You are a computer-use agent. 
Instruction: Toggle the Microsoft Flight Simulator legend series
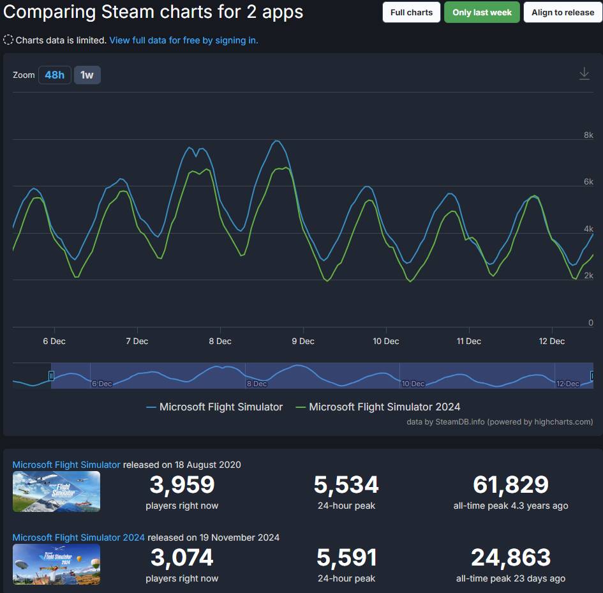tap(214, 407)
